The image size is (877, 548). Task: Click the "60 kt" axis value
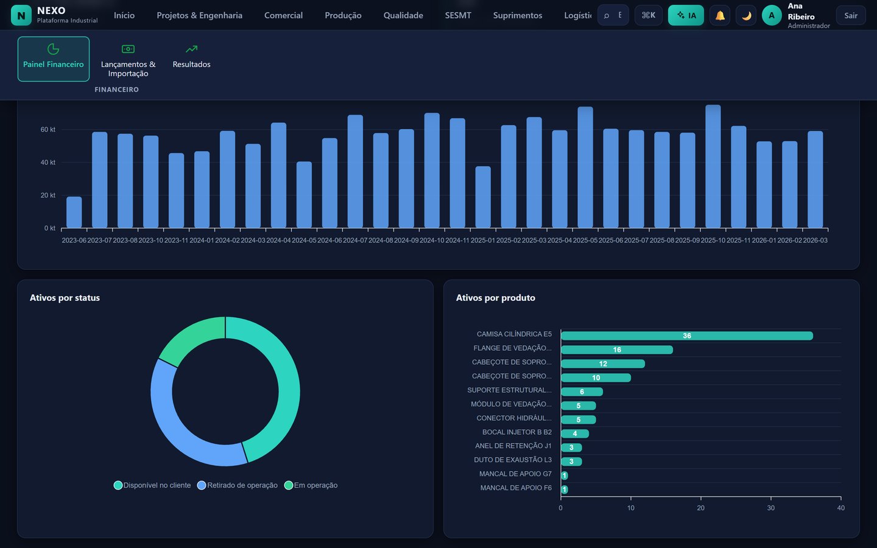(x=48, y=130)
